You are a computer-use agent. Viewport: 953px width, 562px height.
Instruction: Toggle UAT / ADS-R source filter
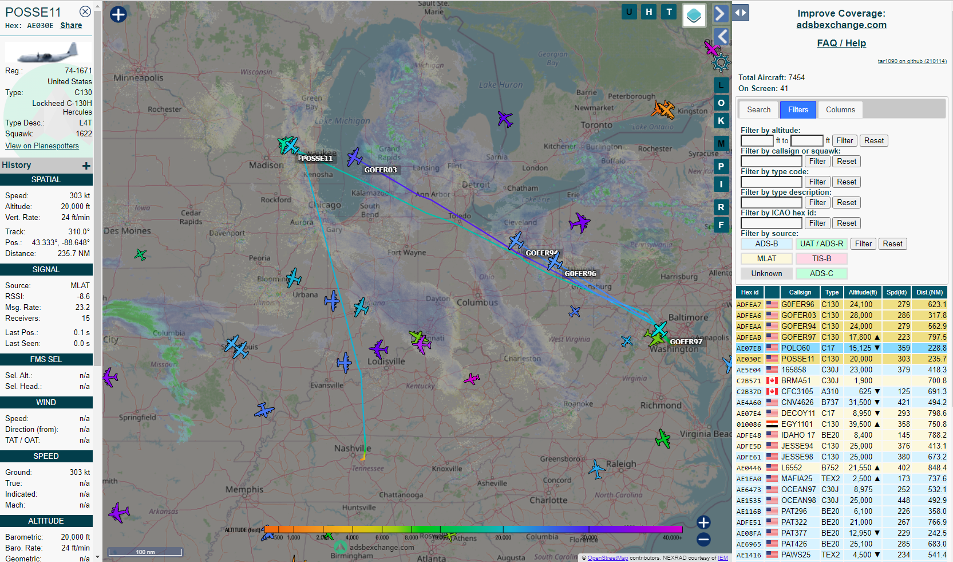tap(821, 243)
